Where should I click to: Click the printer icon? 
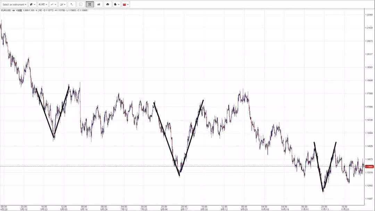click(108, 5)
